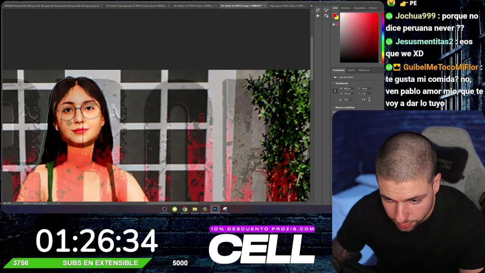Screen dimensions: 485x273
Task: Click the Actions play icon
Action: [318, 16]
